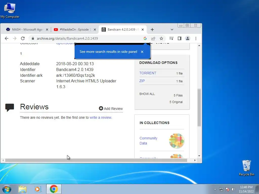
Task: Click the horizontal scrollbar left arrow
Action: click(x=3, y=160)
